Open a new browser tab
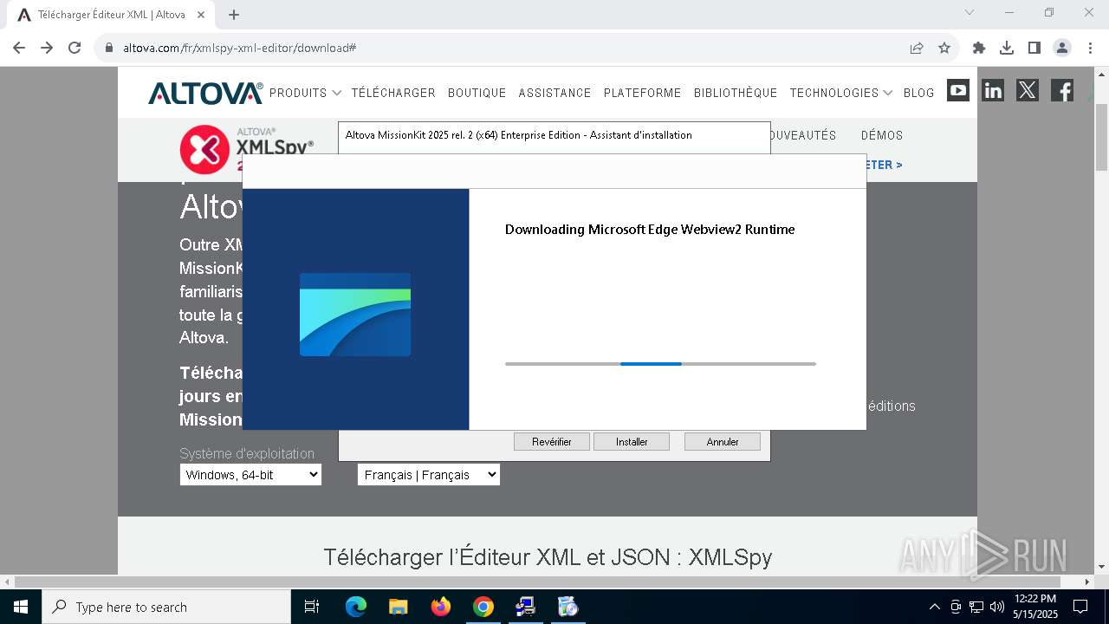 [x=234, y=15]
